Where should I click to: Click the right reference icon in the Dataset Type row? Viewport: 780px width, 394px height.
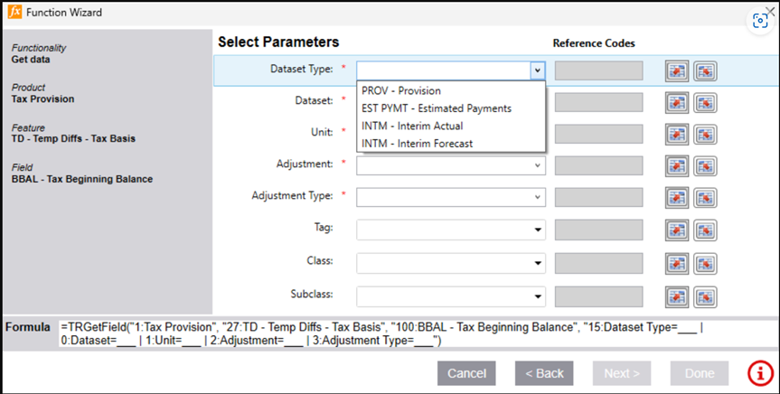click(705, 70)
